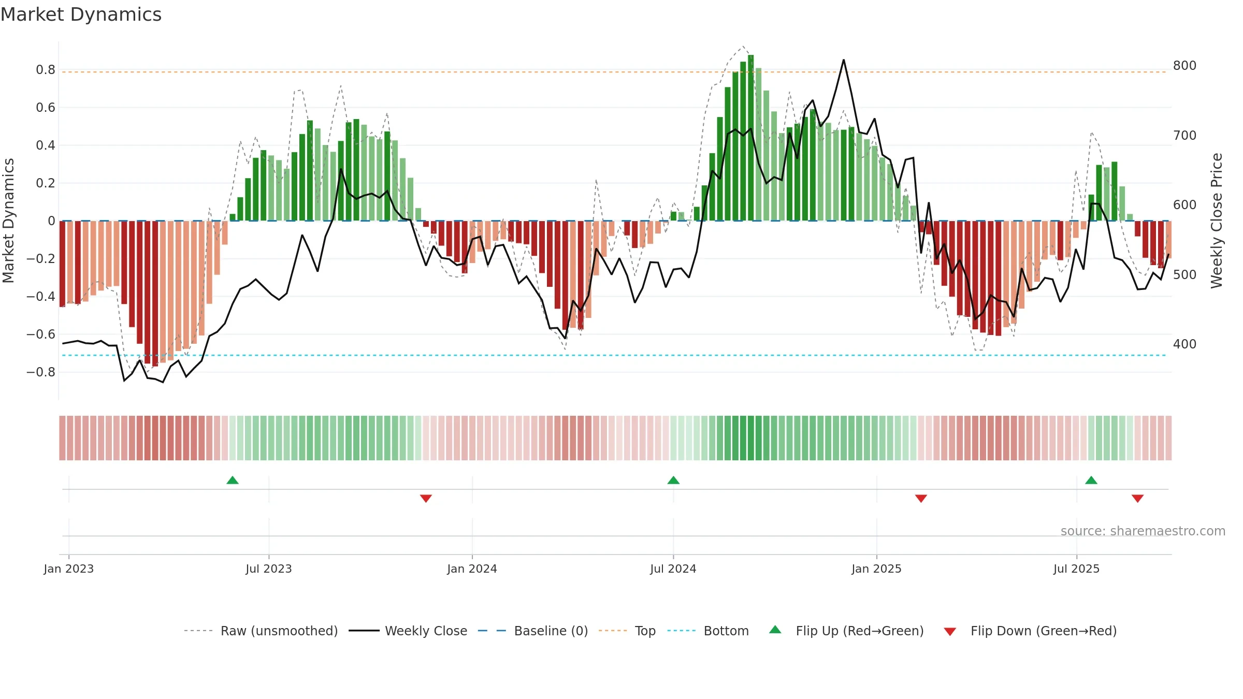1243x699 pixels.
Task: Click the Raw (unsmoothed) legend entry
Action: tap(261, 631)
